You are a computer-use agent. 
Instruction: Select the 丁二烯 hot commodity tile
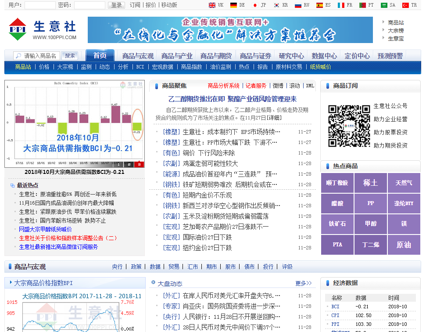[x=371, y=245]
